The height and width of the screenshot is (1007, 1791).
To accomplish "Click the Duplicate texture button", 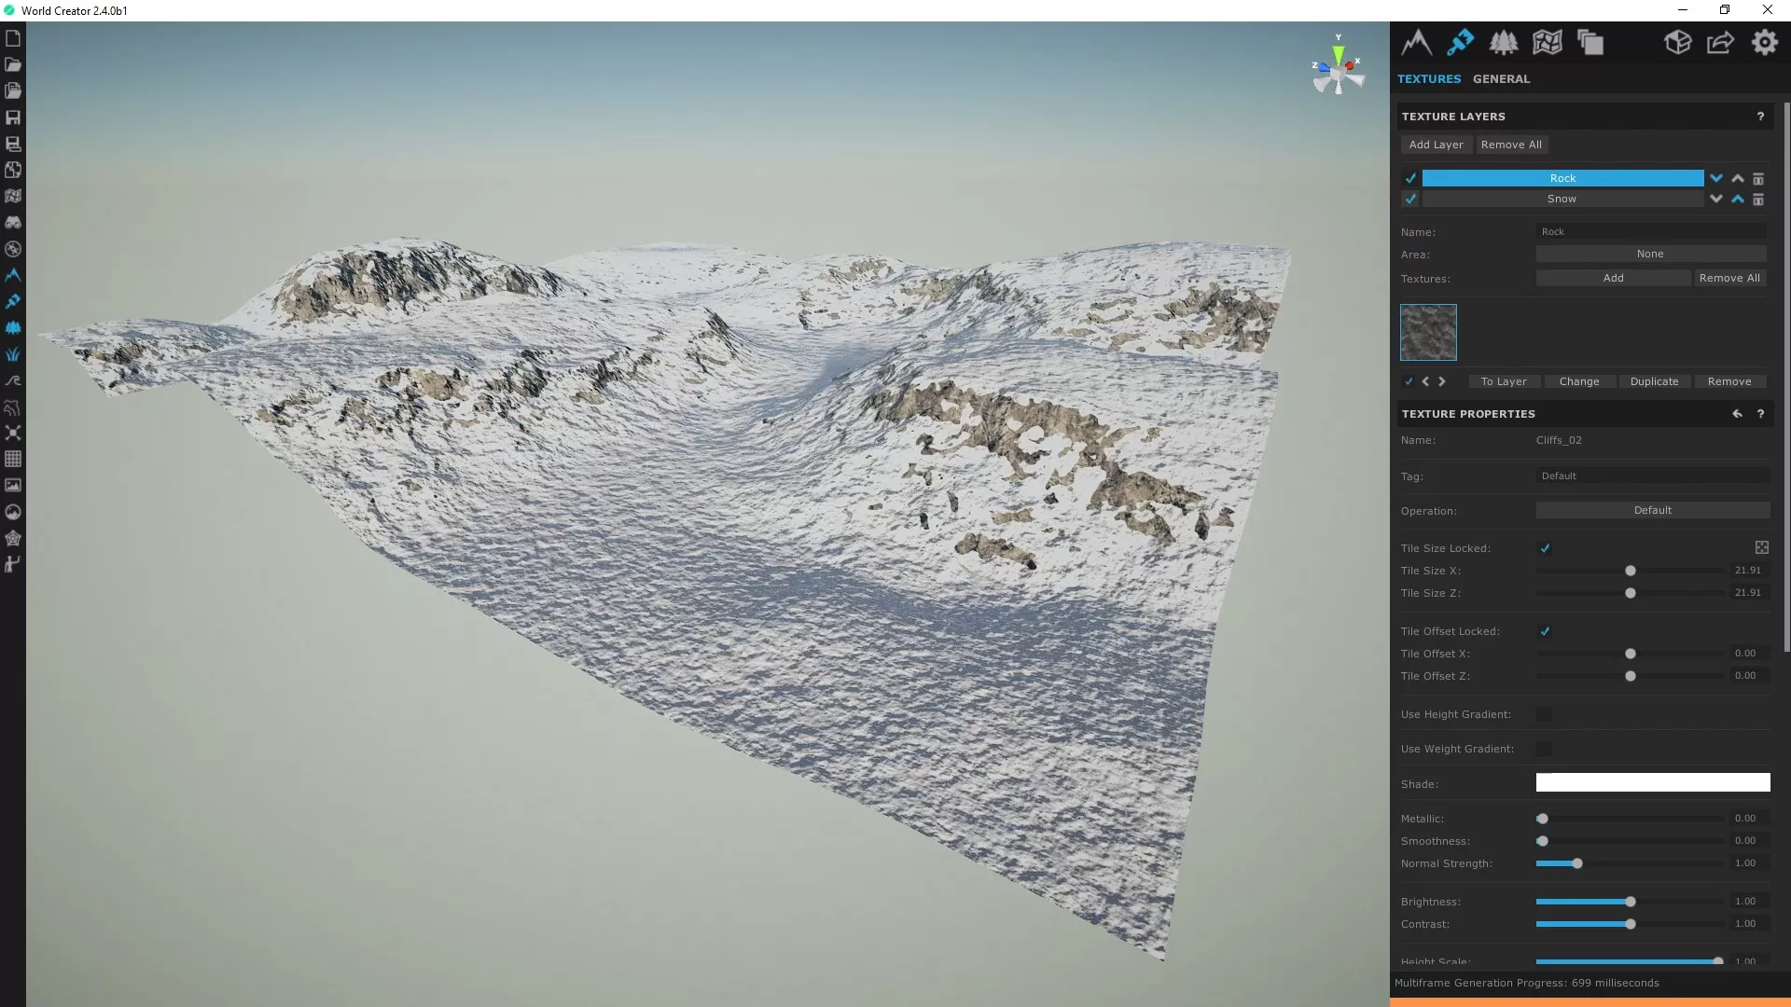I will pyautogui.click(x=1654, y=381).
